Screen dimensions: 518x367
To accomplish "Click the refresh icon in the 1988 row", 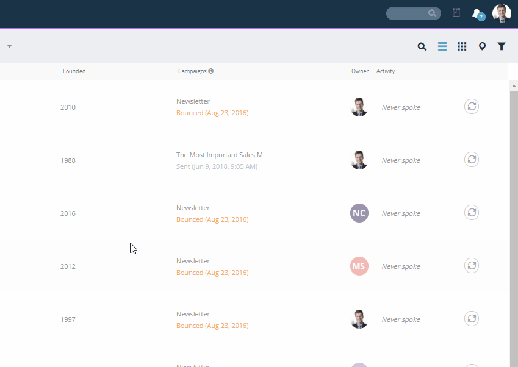I will pyautogui.click(x=472, y=160).
